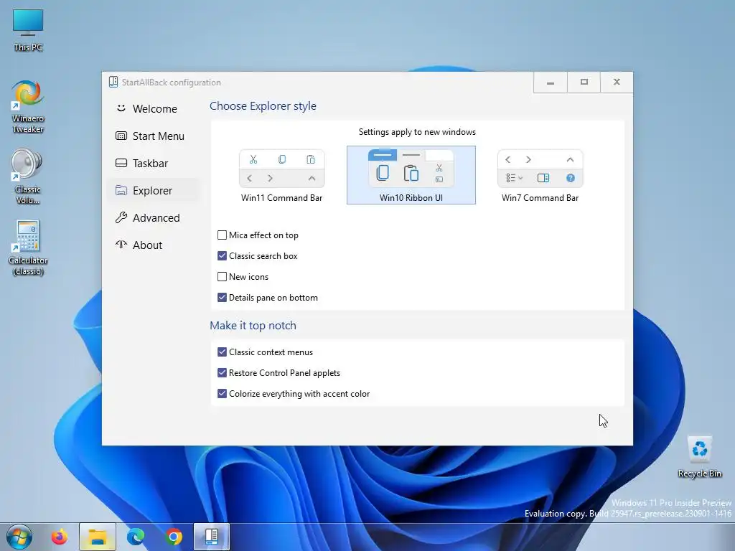Open the About section
735x551 pixels.
point(154,245)
